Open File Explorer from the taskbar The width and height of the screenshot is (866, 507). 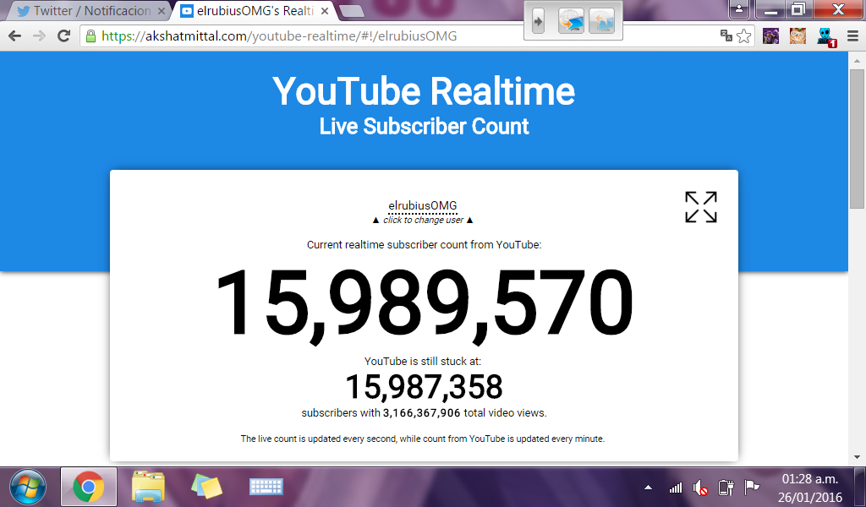tap(148, 487)
